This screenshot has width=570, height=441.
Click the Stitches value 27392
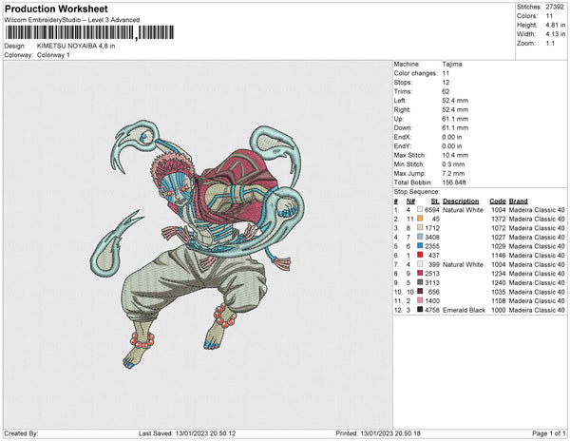[555, 7]
